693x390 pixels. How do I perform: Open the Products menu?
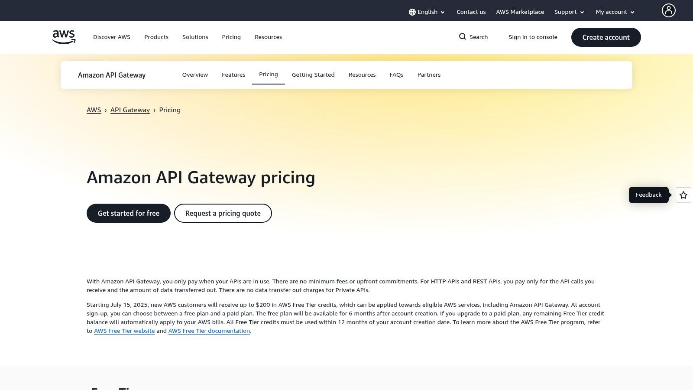[x=156, y=37]
